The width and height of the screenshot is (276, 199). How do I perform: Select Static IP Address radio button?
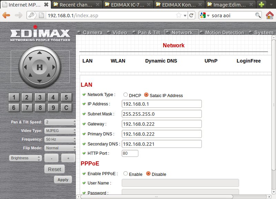click(146, 95)
